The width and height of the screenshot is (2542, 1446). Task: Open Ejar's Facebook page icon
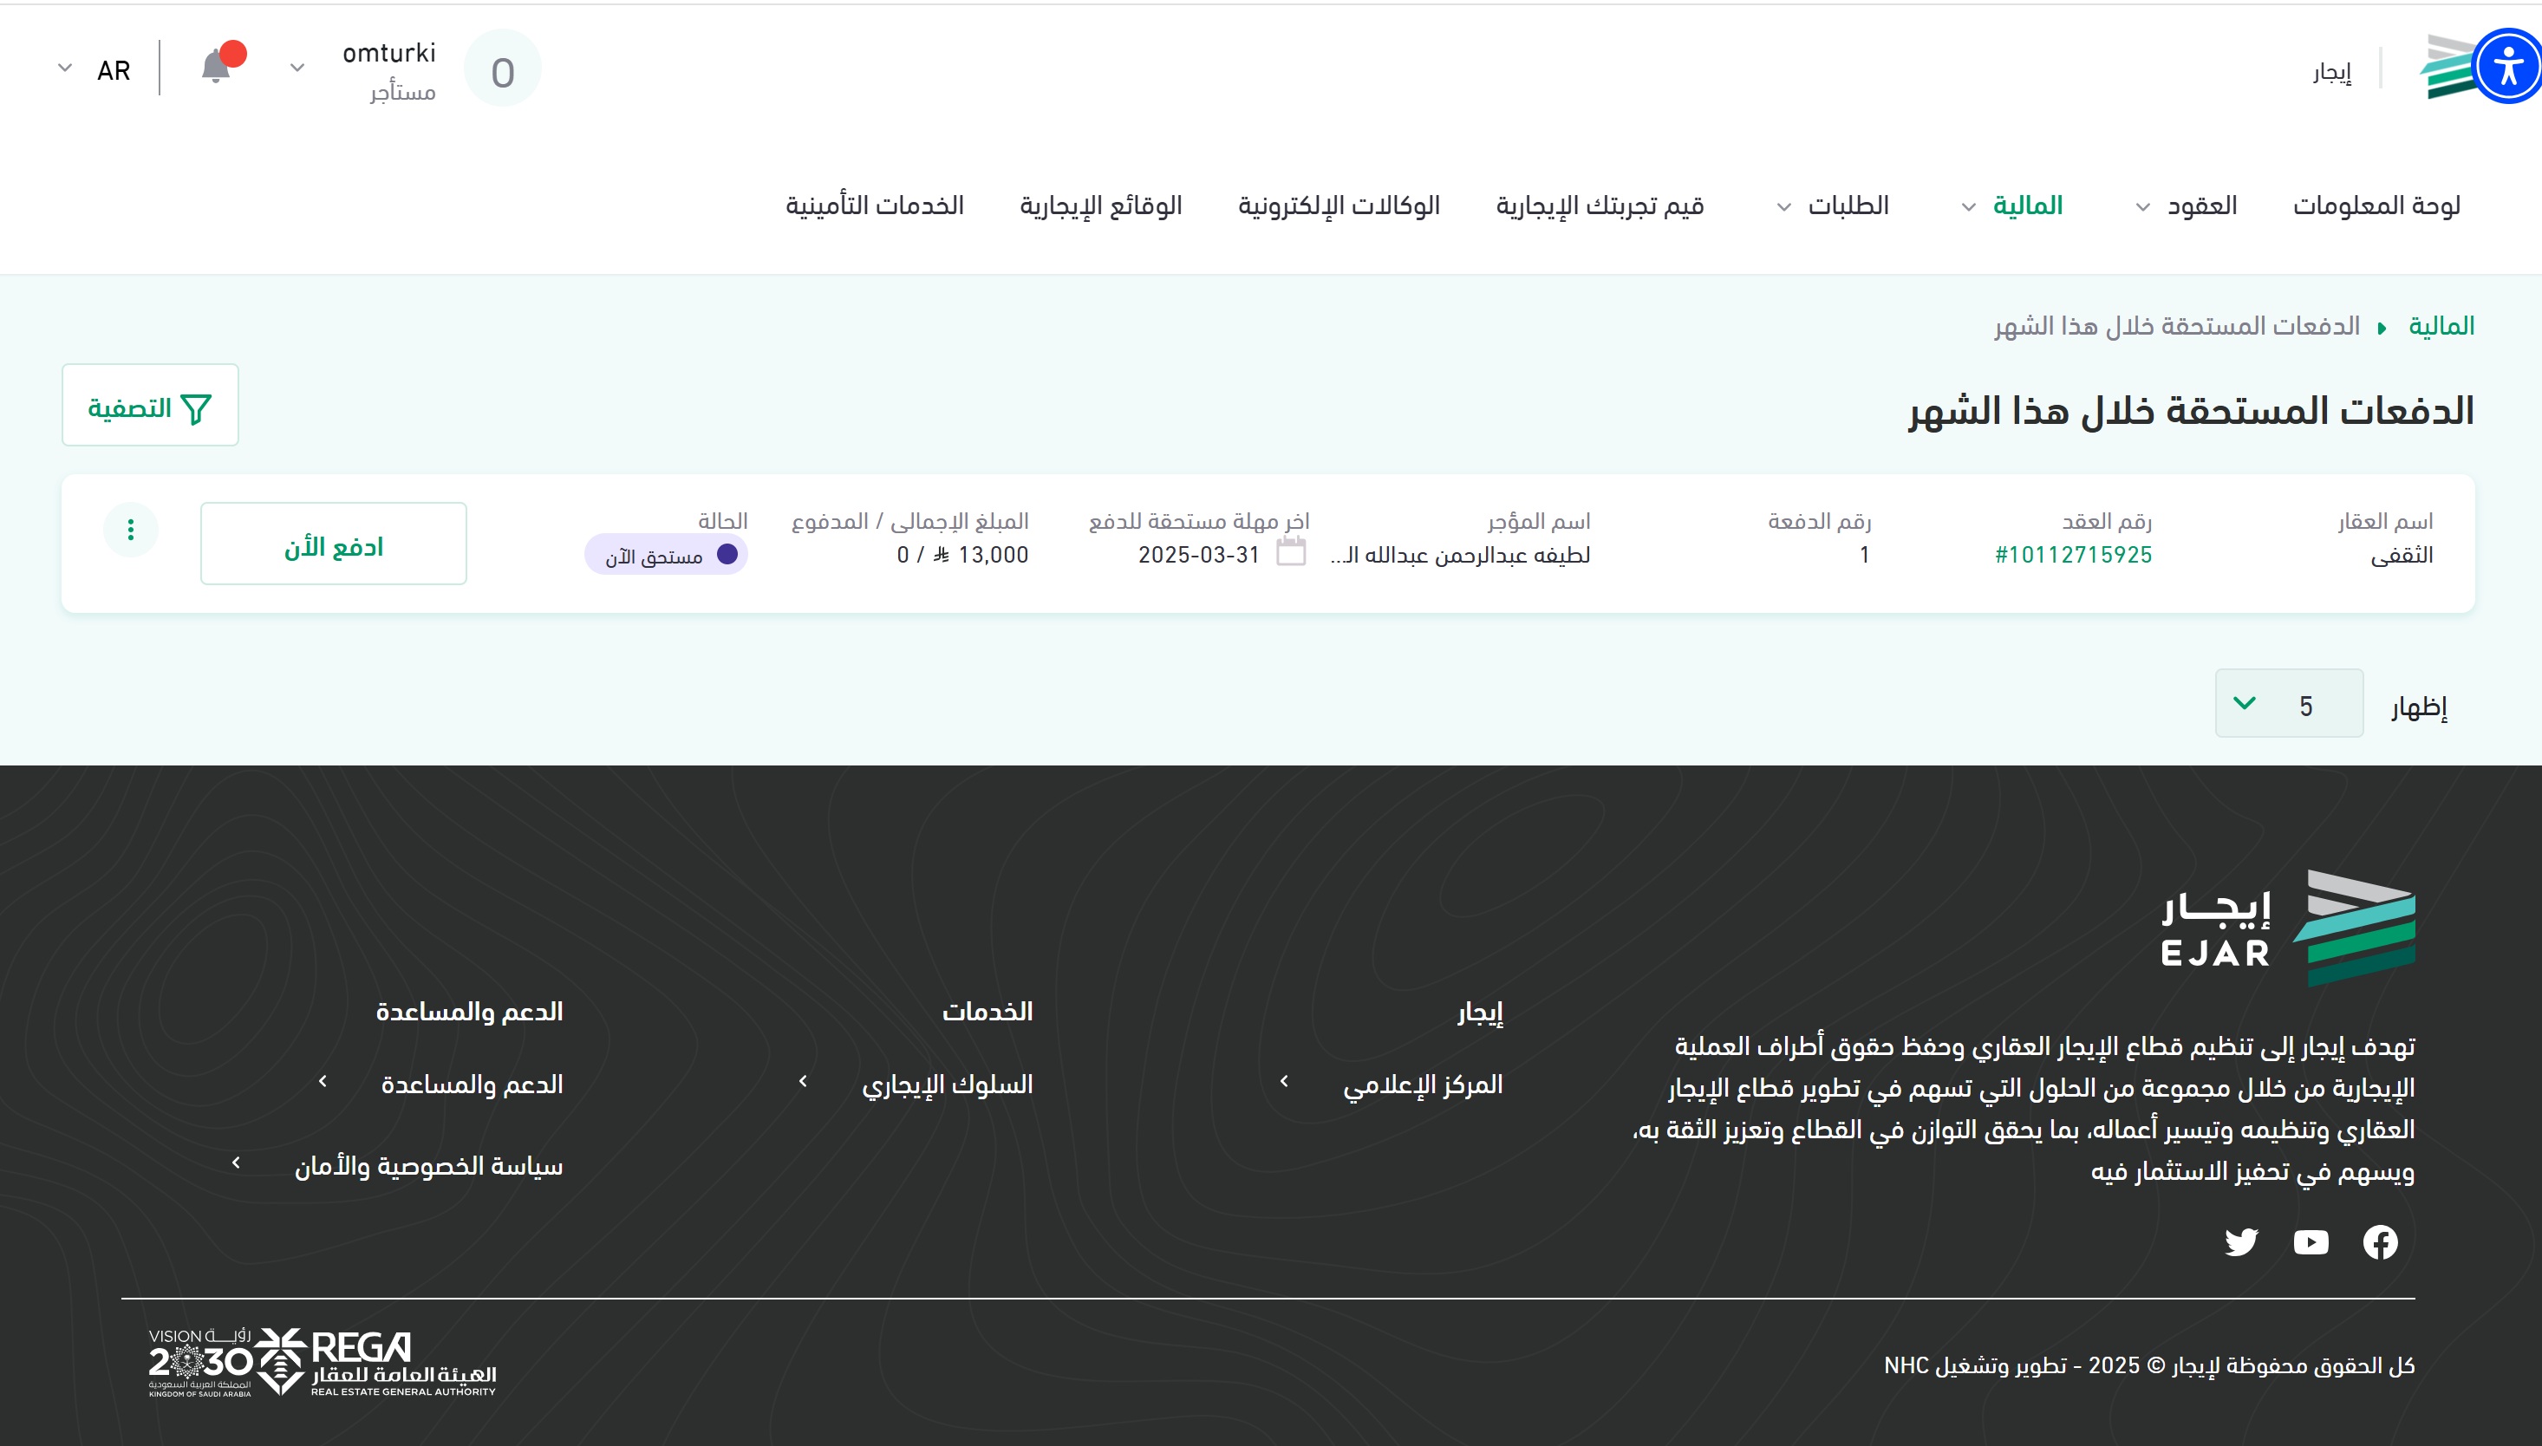pos(2379,1241)
